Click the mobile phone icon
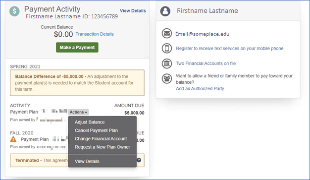Image resolution: width=310 pixels, height=180 pixels. pyautogui.click(x=167, y=48)
